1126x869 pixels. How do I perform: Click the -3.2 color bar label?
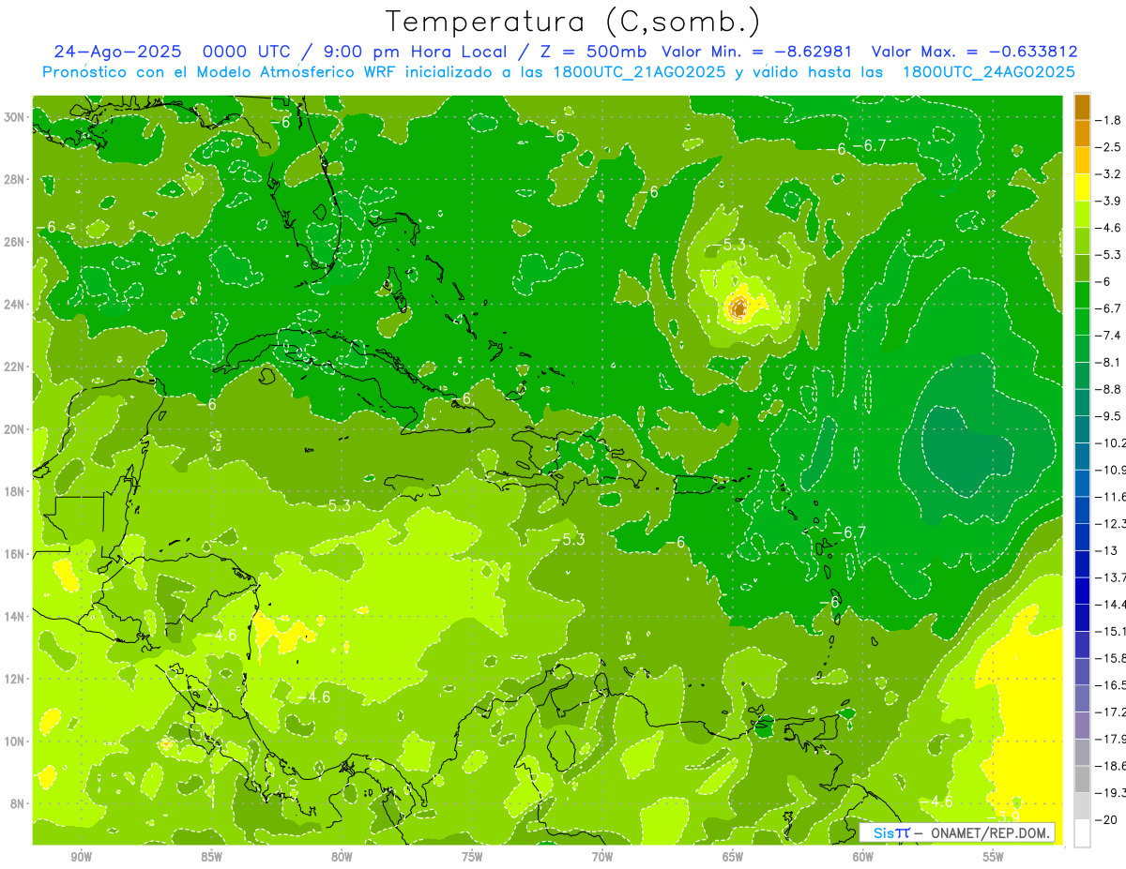coord(1108,173)
